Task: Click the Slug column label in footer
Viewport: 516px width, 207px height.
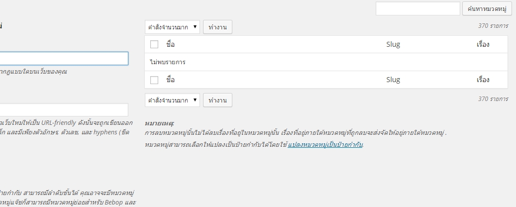Action: coord(393,80)
